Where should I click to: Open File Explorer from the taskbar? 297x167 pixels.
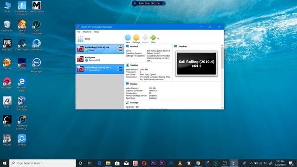108,163
